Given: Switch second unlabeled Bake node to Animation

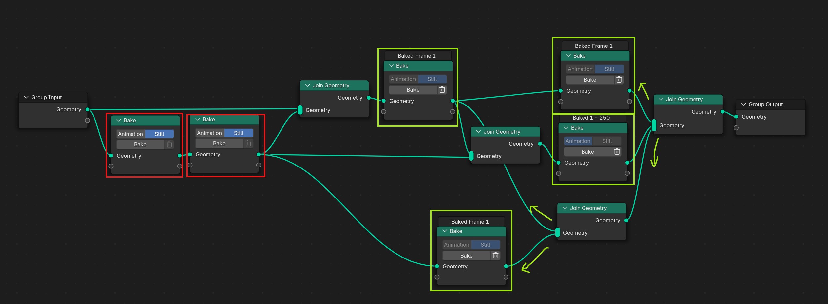Looking at the screenshot, I should (209, 133).
